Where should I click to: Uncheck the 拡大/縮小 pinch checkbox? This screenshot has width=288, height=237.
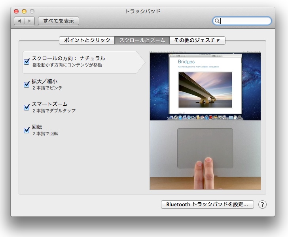[27, 84]
